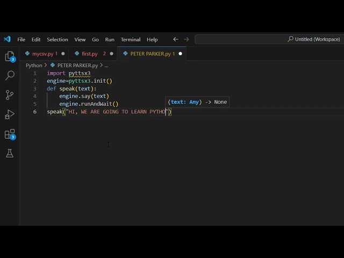Click 'engine.runAndWait()' code line
The width and height of the screenshot is (344, 258).
point(89,104)
